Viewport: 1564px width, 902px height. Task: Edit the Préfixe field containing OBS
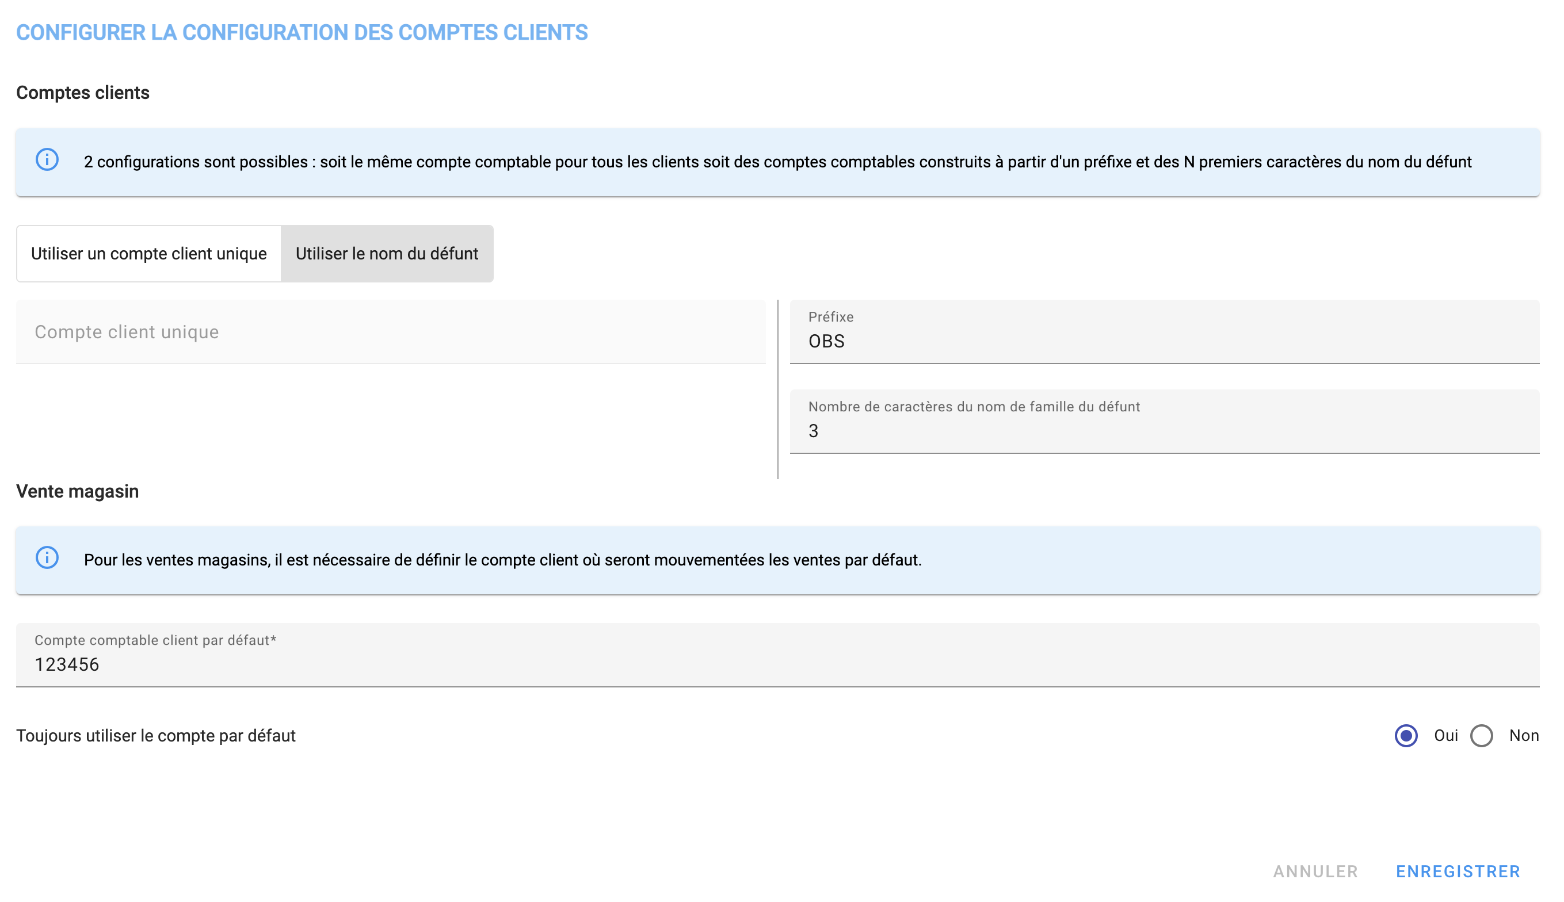coord(1164,332)
